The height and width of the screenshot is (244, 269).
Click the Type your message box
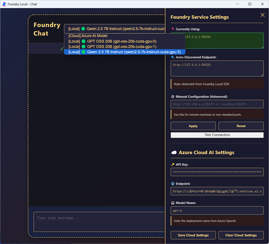[98, 222]
